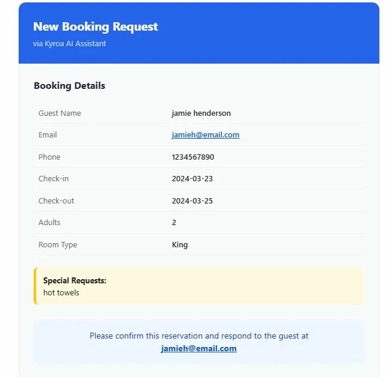Click the Adults field label
Image resolution: width=386 pixels, height=377 pixels.
[x=49, y=223]
